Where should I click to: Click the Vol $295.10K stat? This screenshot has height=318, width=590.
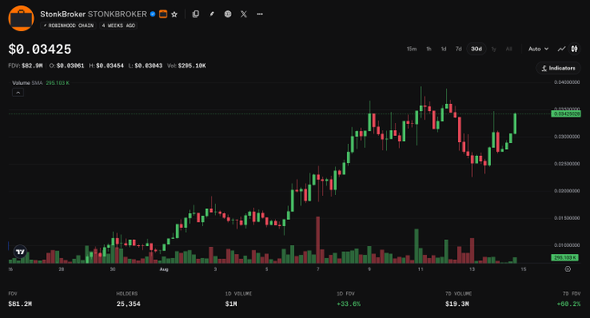(x=187, y=66)
